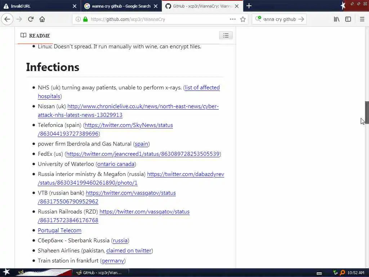Show site information icon in address bar
The image size is (369, 277).
click(78, 19)
